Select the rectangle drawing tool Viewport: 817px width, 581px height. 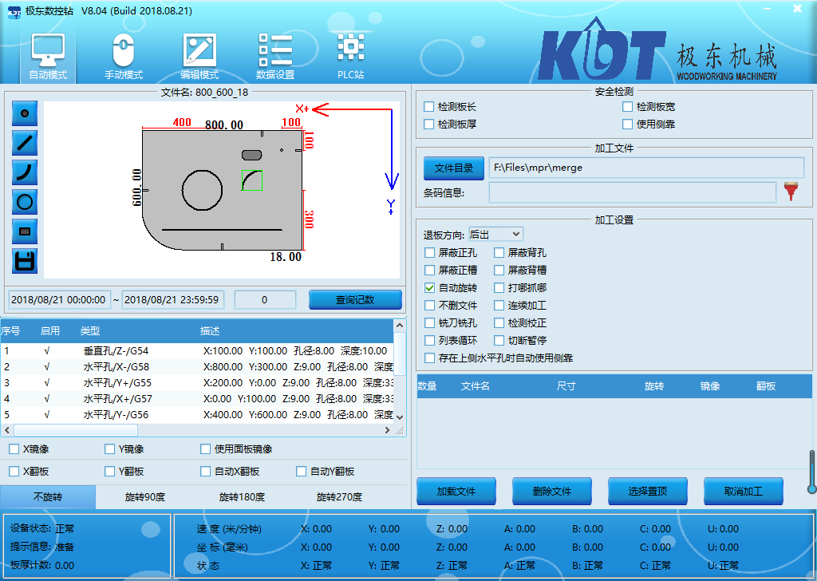coord(25,231)
